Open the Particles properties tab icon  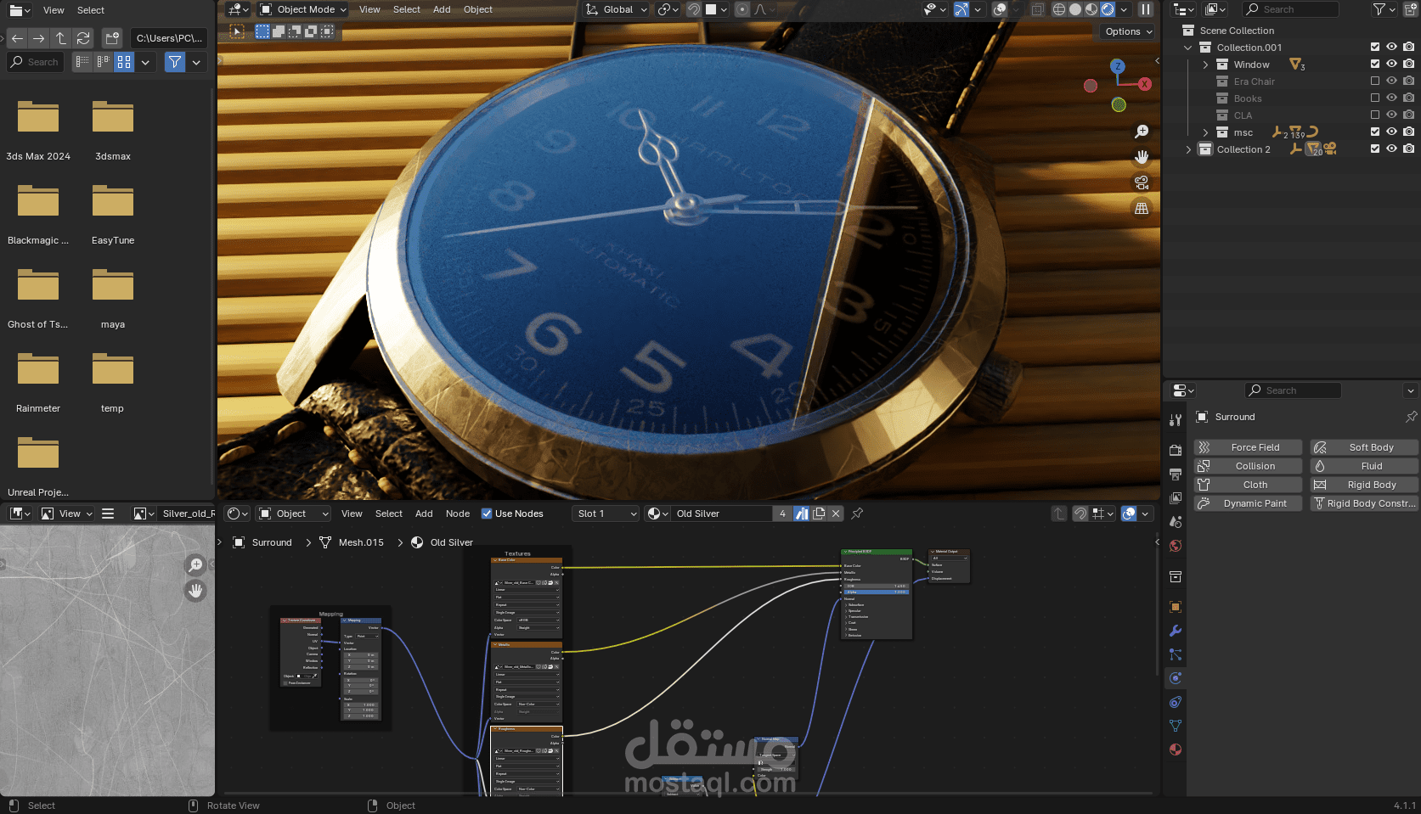tap(1176, 654)
